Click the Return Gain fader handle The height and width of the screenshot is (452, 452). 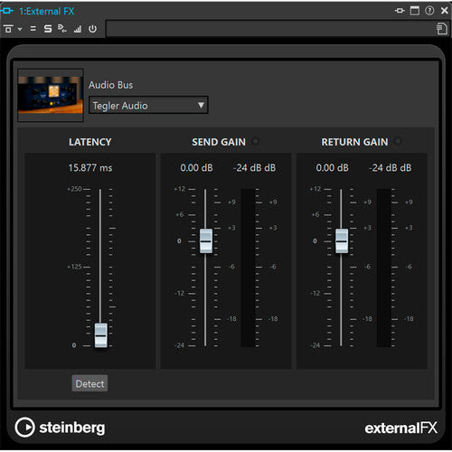pos(342,240)
